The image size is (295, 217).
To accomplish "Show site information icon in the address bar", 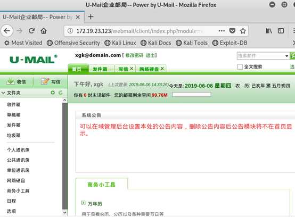I will [x=70, y=31].
